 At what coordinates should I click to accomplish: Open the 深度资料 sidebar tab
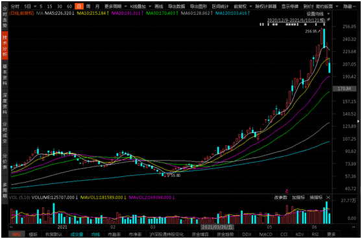coord(5,104)
